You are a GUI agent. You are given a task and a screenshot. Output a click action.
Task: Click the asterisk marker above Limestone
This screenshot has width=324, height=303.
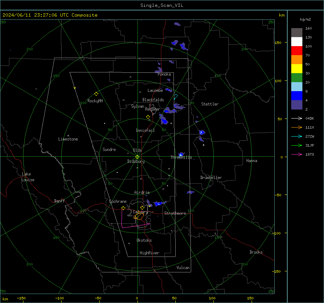[x=68, y=136]
